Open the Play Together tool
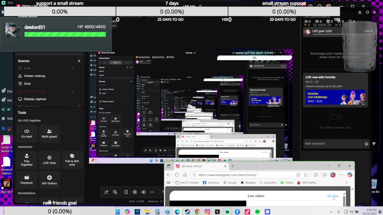 point(27,160)
